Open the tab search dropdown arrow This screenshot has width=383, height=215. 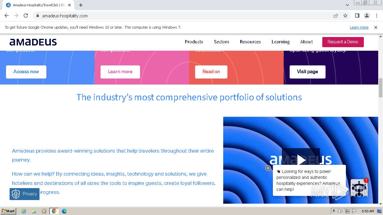[347, 5]
